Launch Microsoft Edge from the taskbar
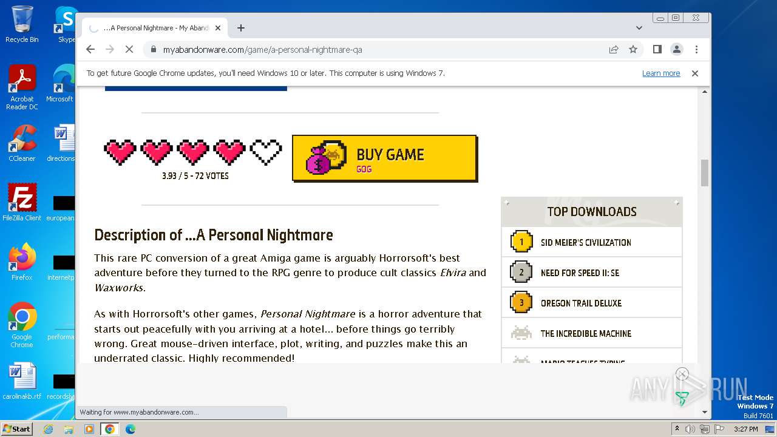The image size is (777, 437). (130, 429)
